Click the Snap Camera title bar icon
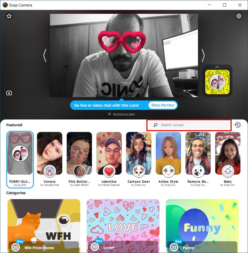 5,5
